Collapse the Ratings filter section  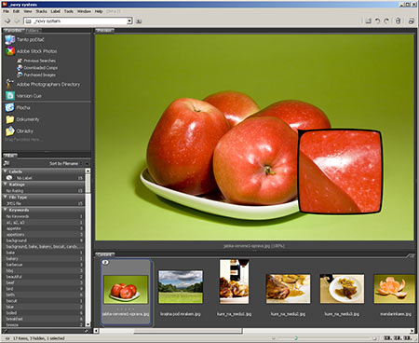[6, 185]
